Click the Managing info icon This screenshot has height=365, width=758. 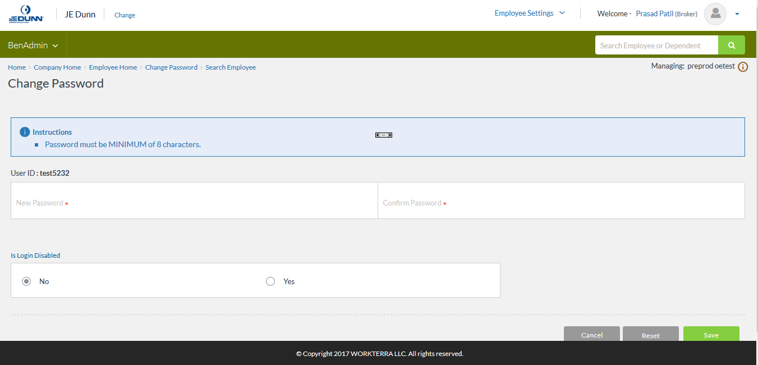point(743,67)
